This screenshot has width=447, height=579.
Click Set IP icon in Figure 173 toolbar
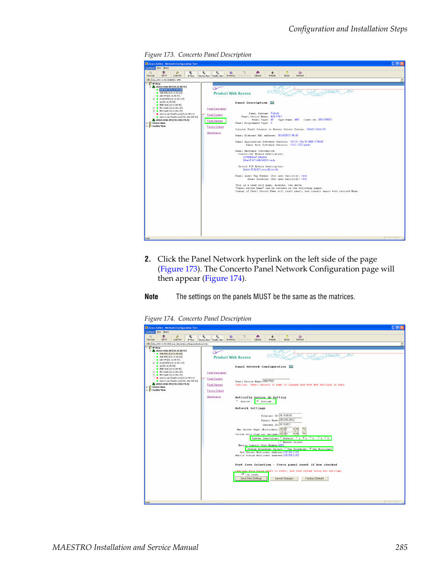click(x=164, y=74)
